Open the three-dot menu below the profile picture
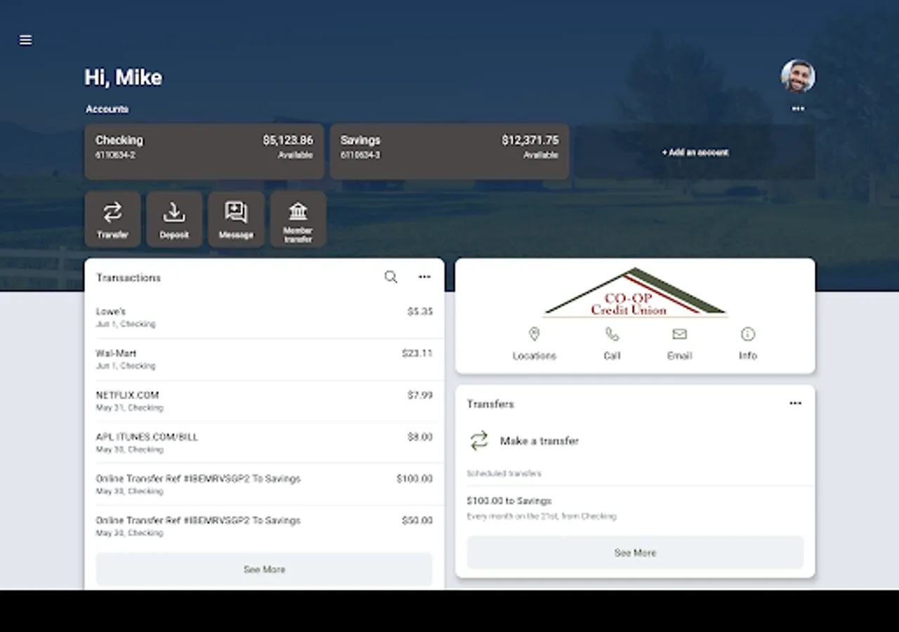 coord(798,109)
